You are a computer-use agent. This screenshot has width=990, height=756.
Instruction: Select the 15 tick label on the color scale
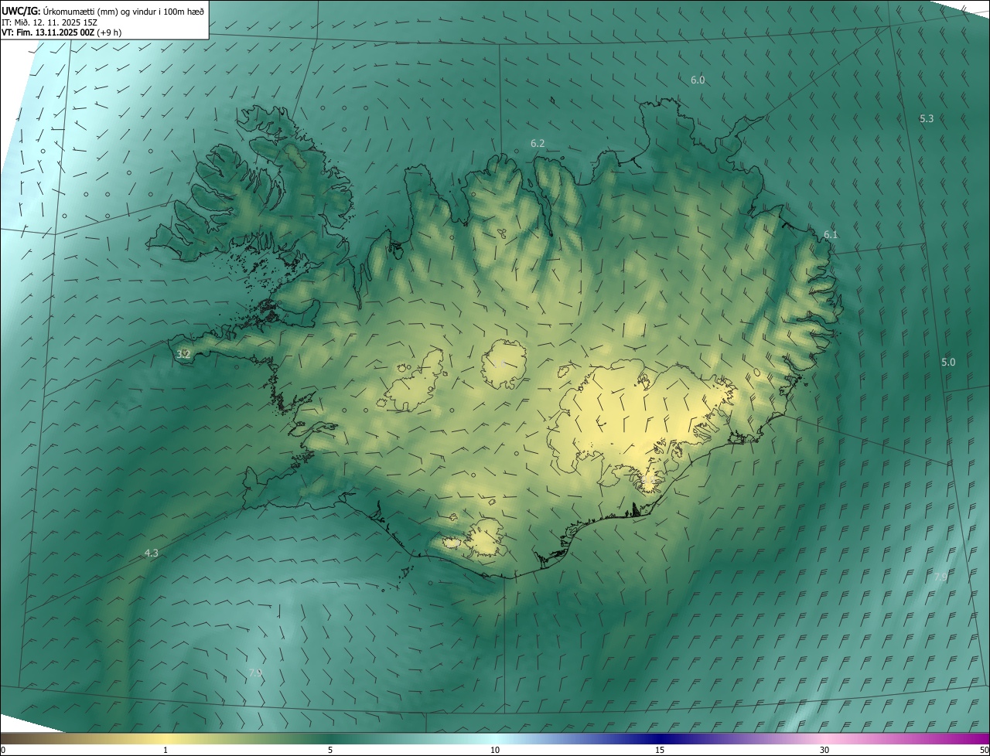pyautogui.click(x=660, y=750)
